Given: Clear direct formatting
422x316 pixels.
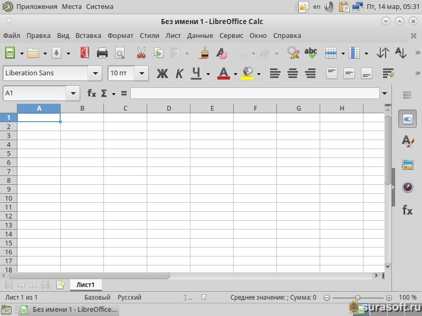Looking at the screenshot, I should (222, 53).
